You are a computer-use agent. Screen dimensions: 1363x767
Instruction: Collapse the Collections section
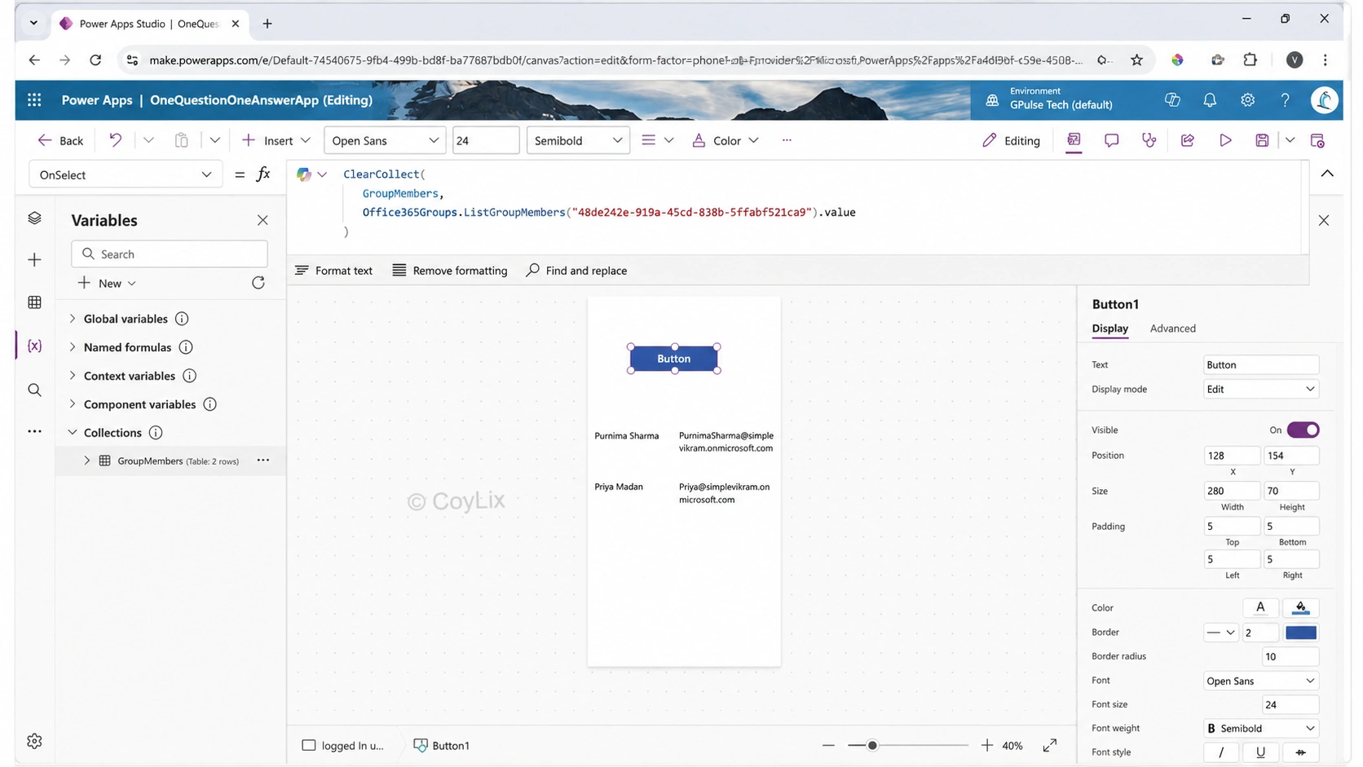[73, 433]
